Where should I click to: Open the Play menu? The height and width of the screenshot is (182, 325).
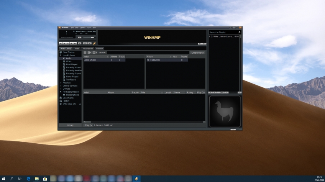pyautogui.click(x=77, y=28)
